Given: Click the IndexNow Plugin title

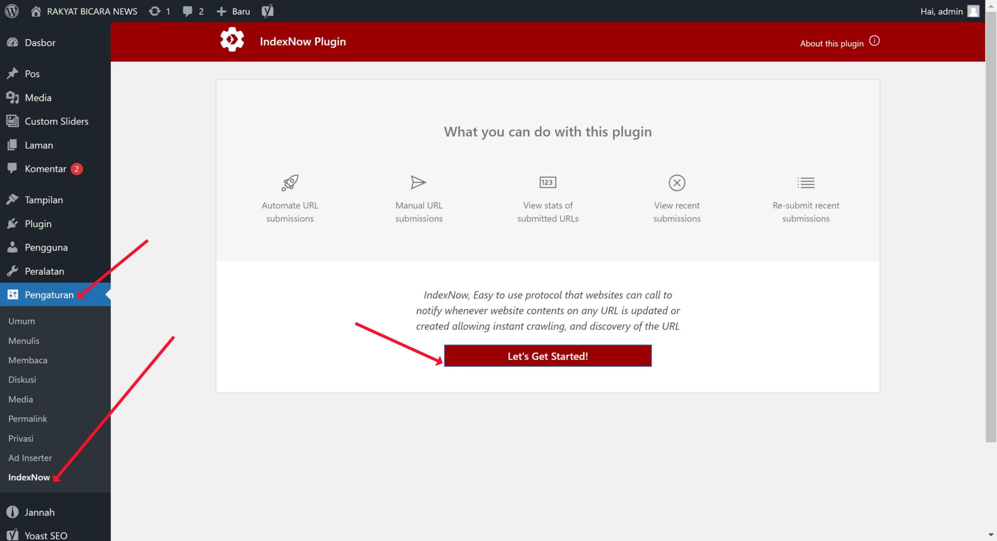Looking at the screenshot, I should coord(303,42).
